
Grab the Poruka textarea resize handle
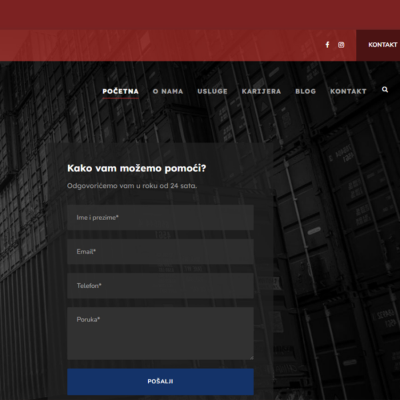[x=251, y=357]
